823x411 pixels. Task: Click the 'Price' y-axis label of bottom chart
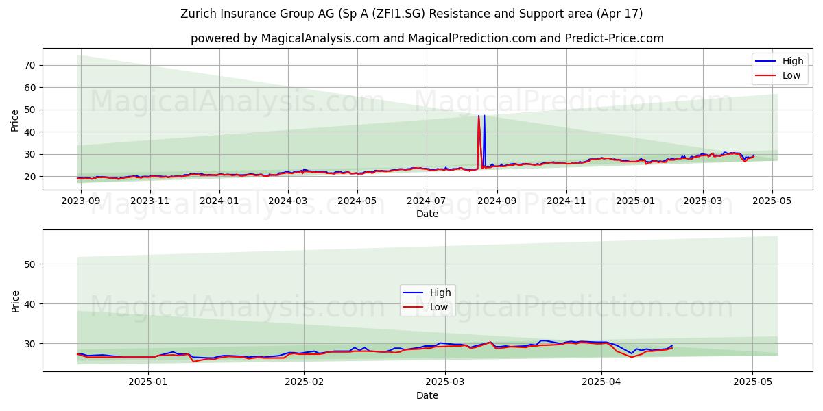click(15, 300)
